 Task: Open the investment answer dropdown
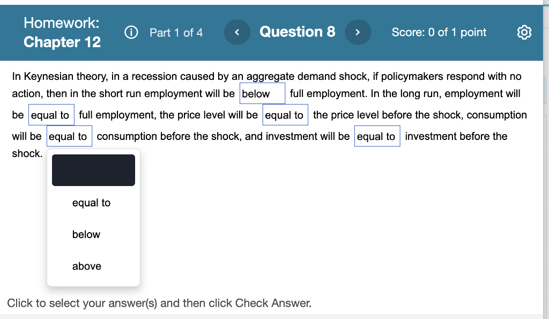[377, 136]
